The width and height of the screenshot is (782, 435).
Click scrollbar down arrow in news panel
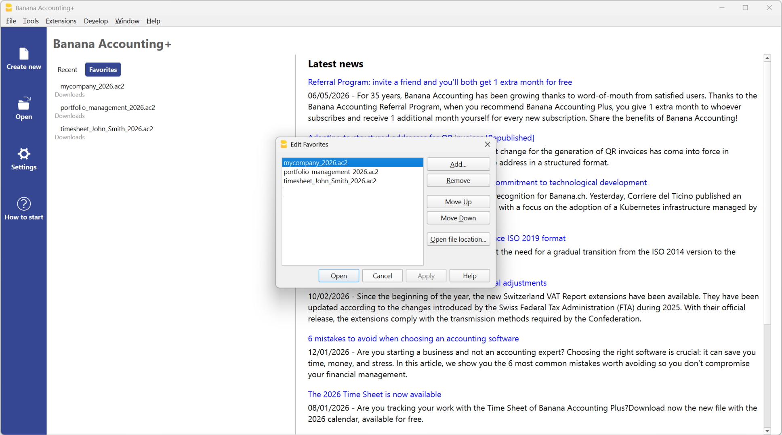[x=767, y=431]
